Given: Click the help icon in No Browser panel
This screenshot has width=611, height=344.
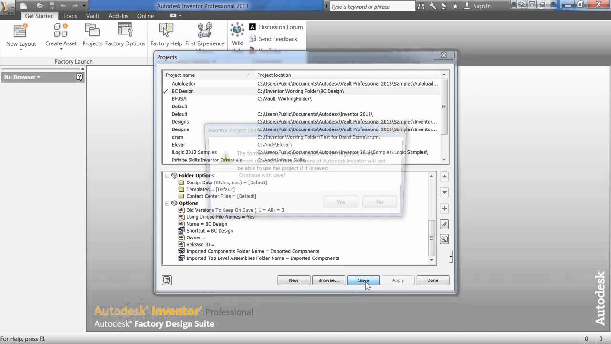Looking at the screenshot, I should (x=79, y=77).
